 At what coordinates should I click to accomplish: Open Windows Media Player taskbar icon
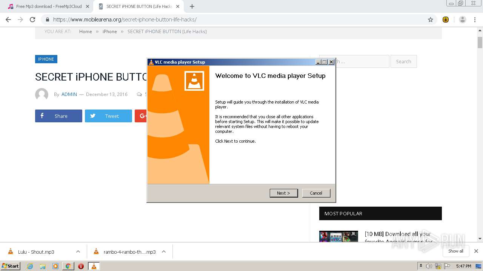pyautogui.click(x=55, y=266)
